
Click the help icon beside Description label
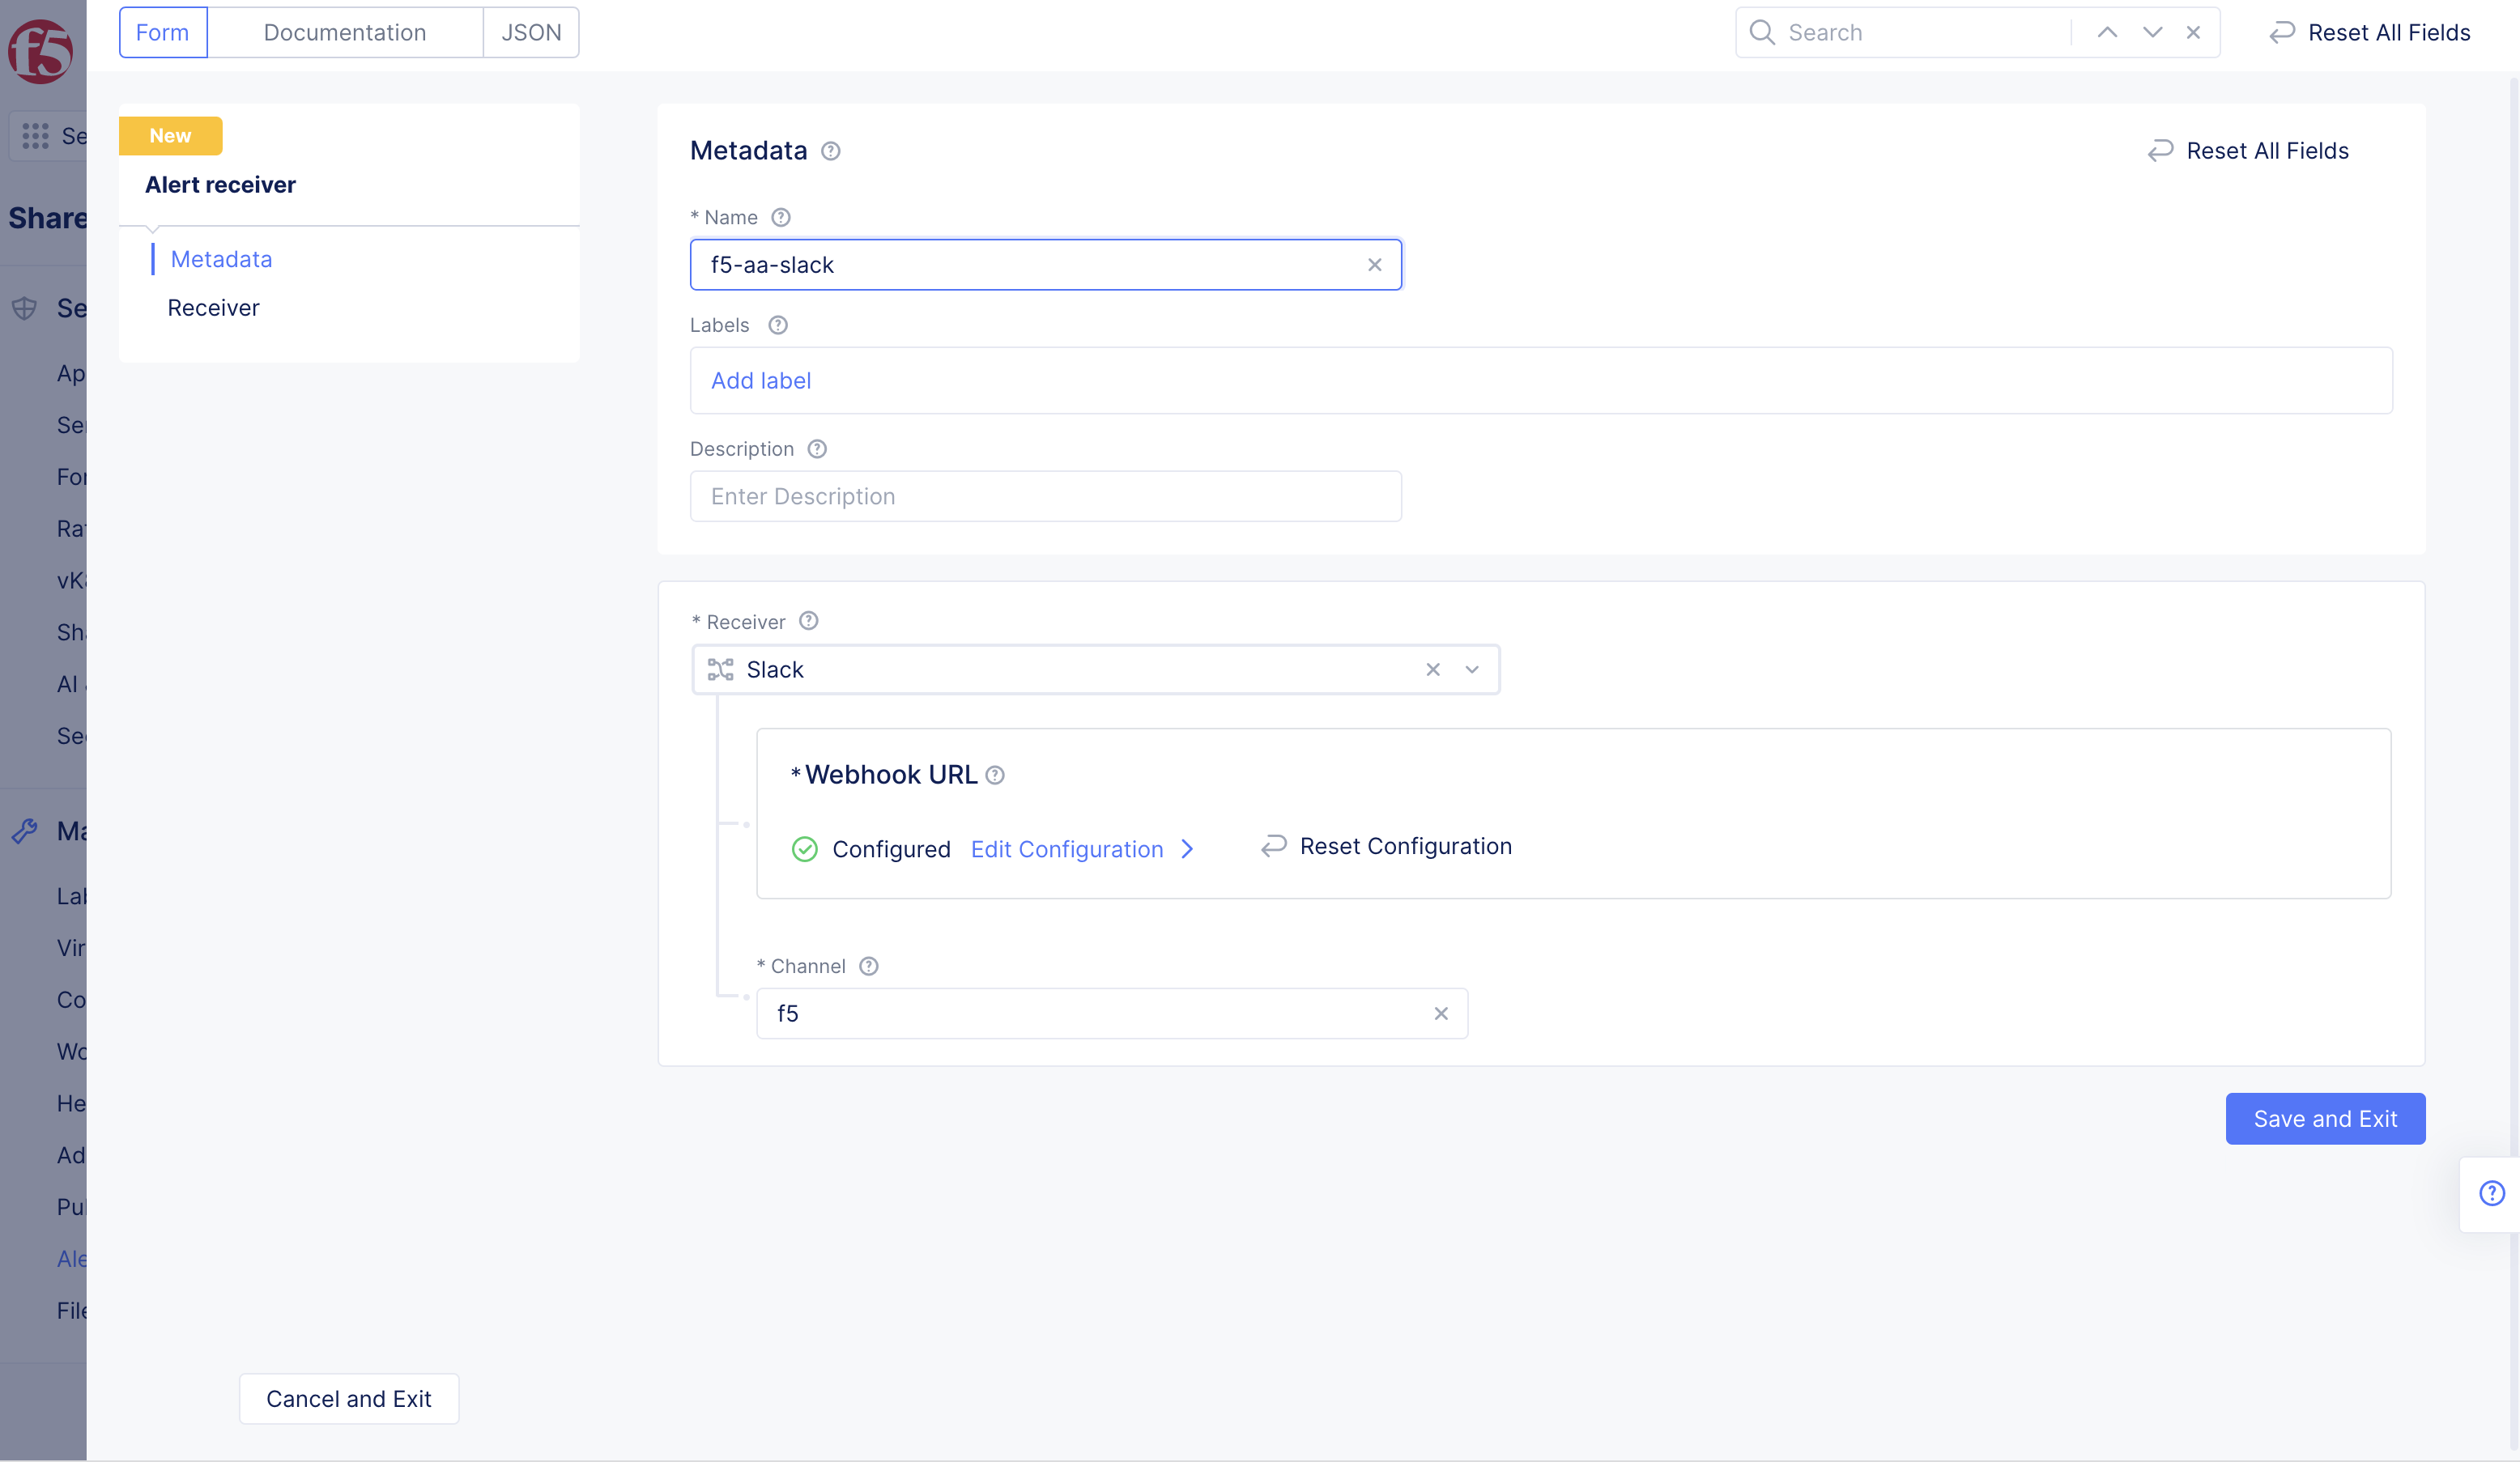[x=817, y=449]
